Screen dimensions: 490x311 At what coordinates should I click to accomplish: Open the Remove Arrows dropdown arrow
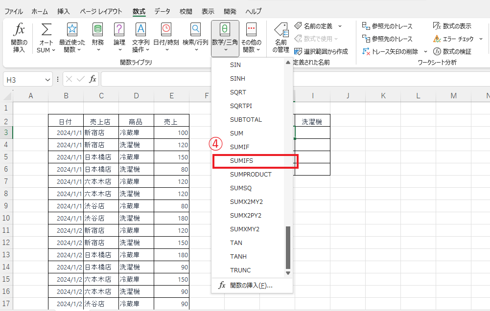pyautogui.click(x=425, y=51)
